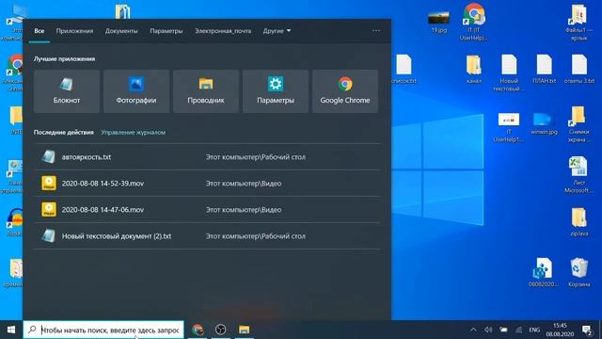Click the notepad icon beside автояркость.txt

coord(49,157)
